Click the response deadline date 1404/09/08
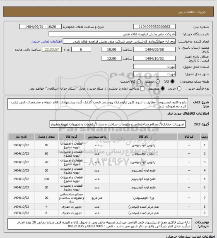 click(154, 50)
